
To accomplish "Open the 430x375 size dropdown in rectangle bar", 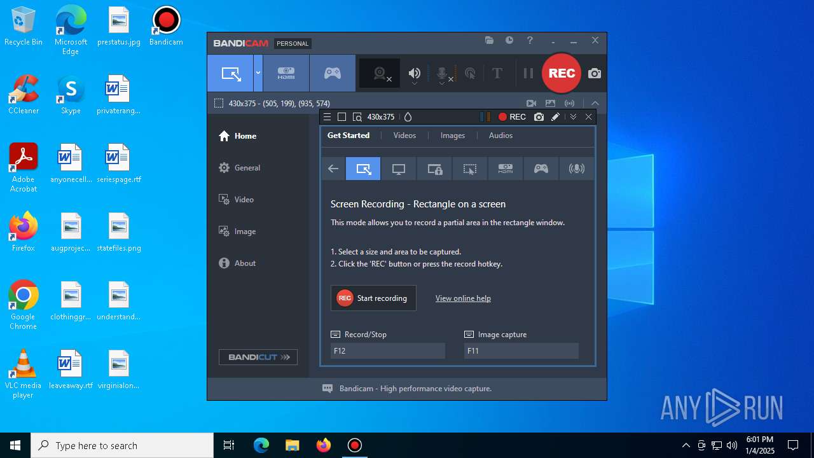I will point(381,117).
